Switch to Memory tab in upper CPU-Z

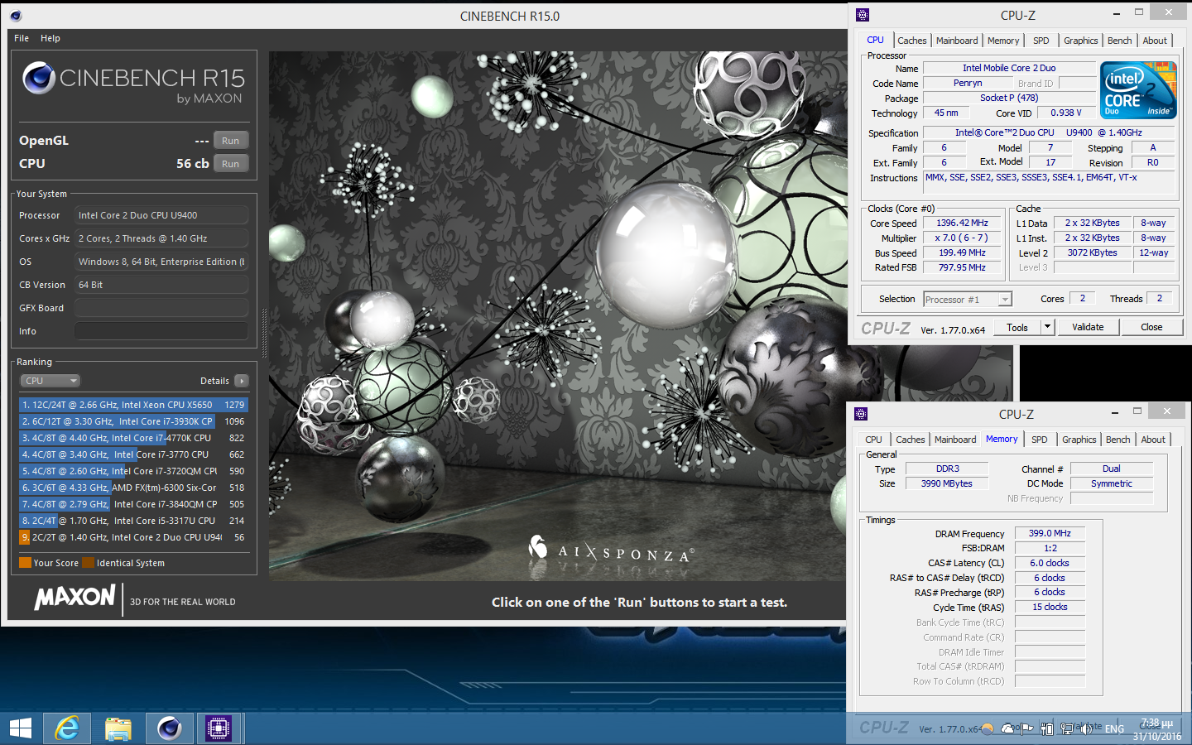coord(1003,41)
